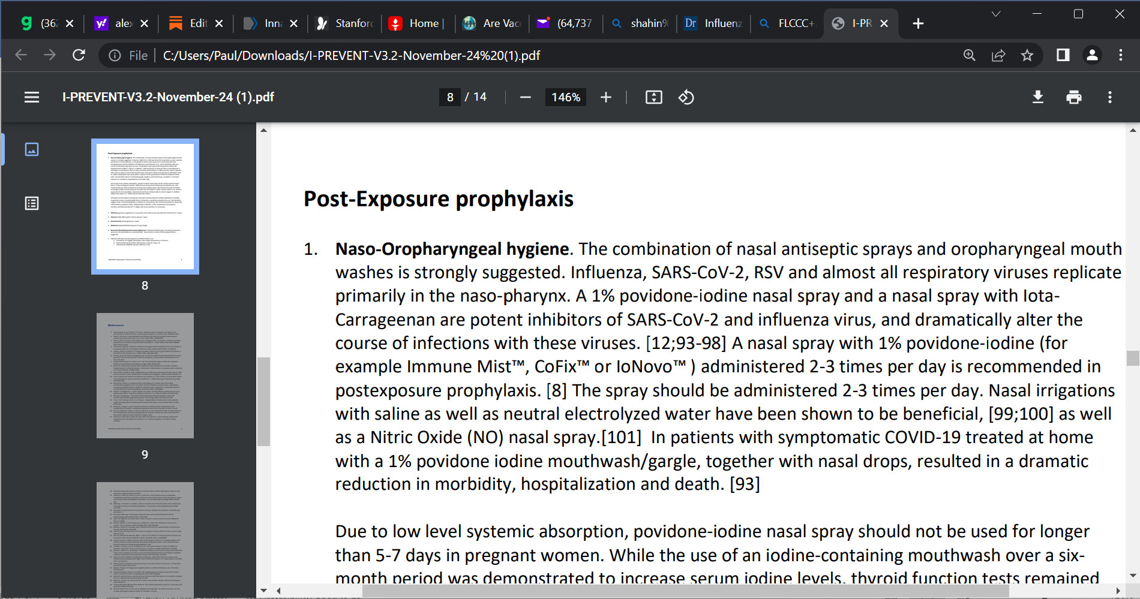The height and width of the screenshot is (599, 1140).
Task: Close the I-PR tab
Action: (x=884, y=23)
